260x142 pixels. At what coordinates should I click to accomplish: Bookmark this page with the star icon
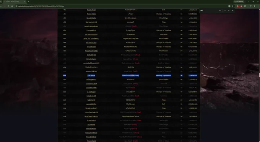coord(232,6)
